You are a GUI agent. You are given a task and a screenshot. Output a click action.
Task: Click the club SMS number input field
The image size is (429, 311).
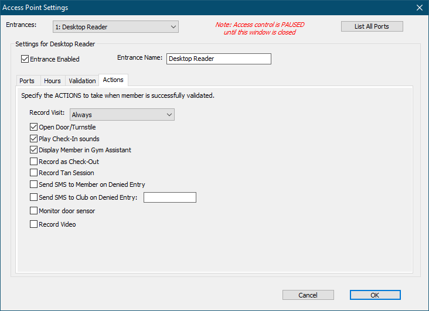[x=169, y=197]
